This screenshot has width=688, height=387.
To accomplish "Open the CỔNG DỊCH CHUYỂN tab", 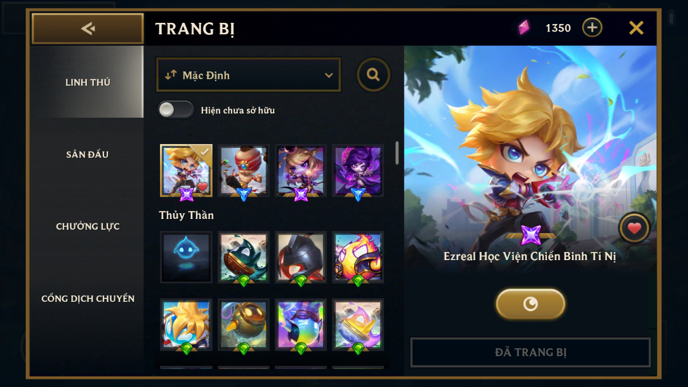I will [x=87, y=298].
